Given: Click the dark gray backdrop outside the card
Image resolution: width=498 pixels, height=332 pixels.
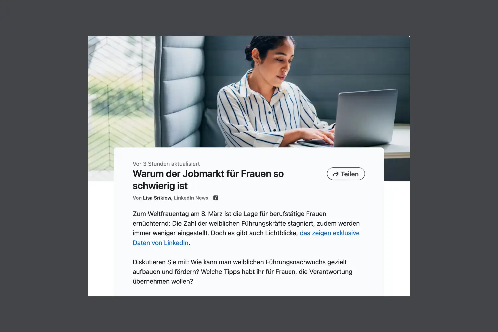Looking at the screenshot, I should pos(43,166).
